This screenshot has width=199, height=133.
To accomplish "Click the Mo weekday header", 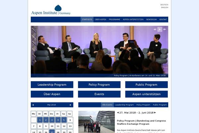I will pyautogui.click(x=33, y=114).
